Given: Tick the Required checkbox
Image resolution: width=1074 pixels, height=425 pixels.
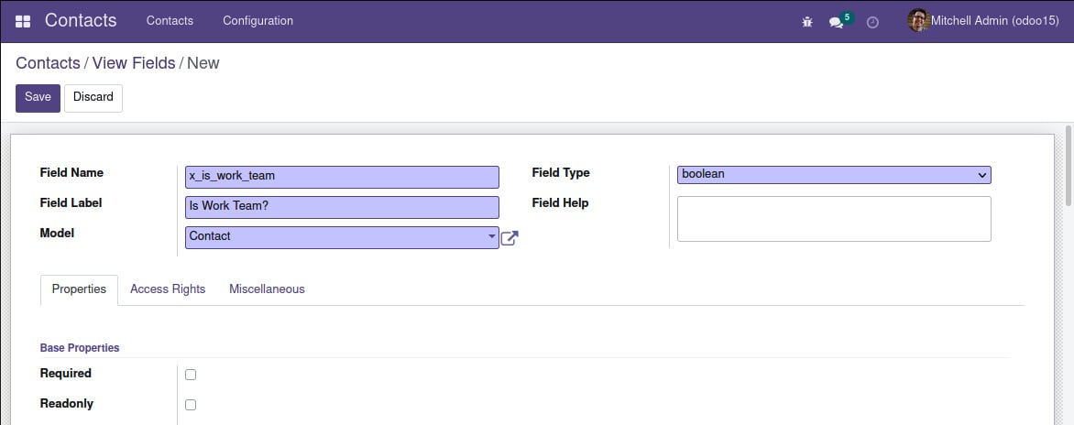Looking at the screenshot, I should [191, 375].
